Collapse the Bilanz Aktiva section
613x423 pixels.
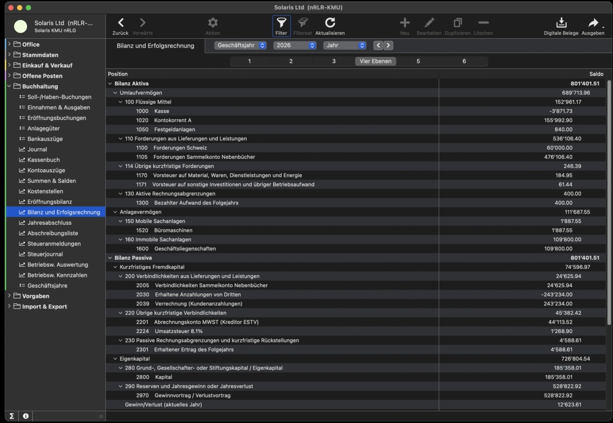(110, 84)
